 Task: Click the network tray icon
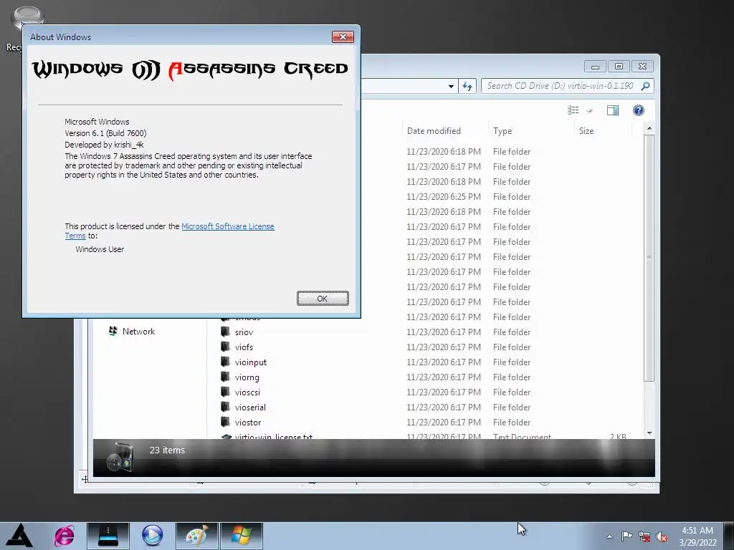click(x=644, y=536)
